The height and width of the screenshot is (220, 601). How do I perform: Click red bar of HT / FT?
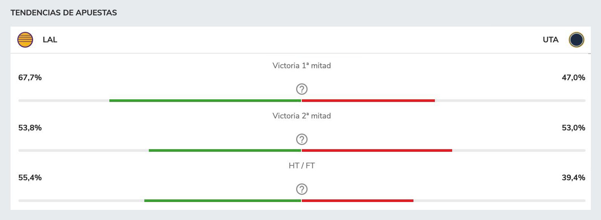coord(357,201)
